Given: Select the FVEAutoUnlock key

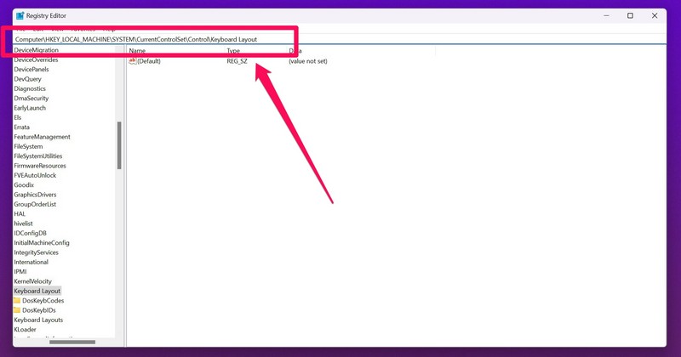Looking at the screenshot, I should click(x=35, y=175).
